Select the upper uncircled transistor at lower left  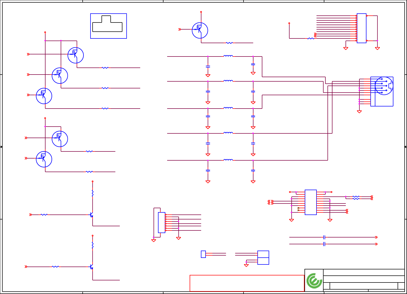[91, 215]
